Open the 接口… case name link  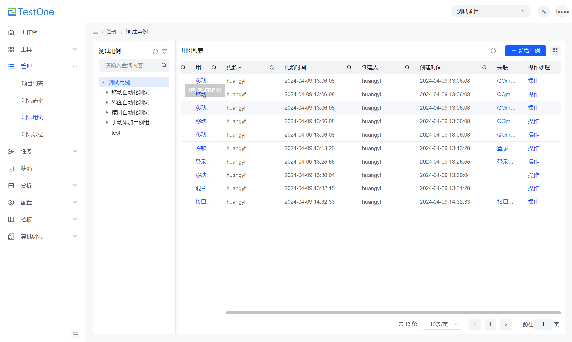(x=203, y=202)
